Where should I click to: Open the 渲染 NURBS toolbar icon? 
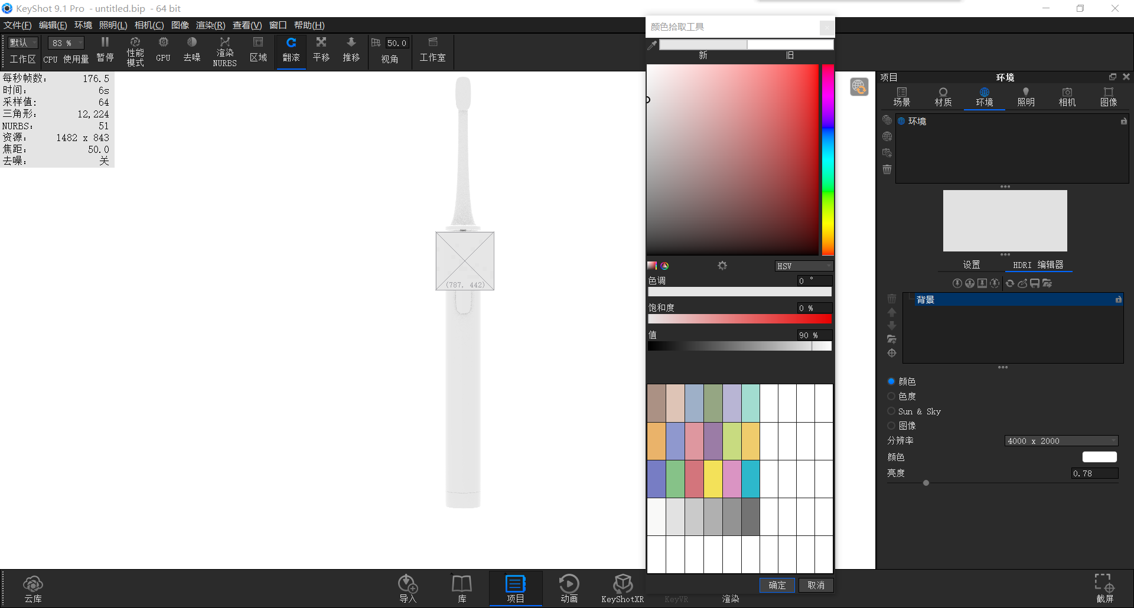pyautogui.click(x=224, y=50)
